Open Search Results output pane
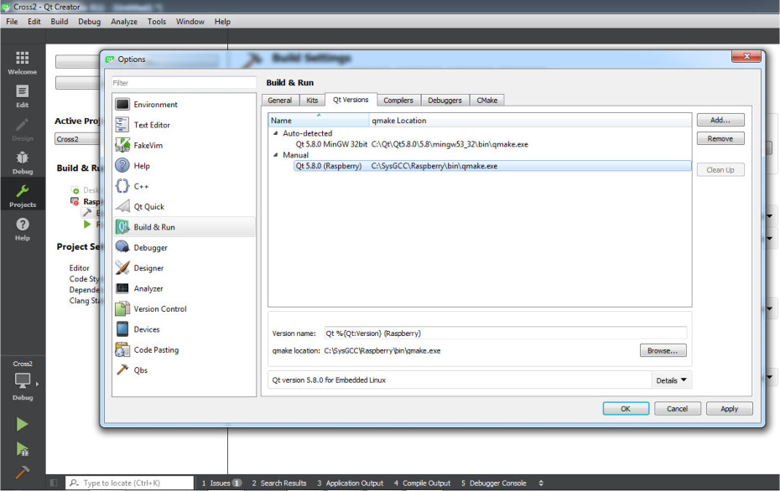 pos(279,483)
